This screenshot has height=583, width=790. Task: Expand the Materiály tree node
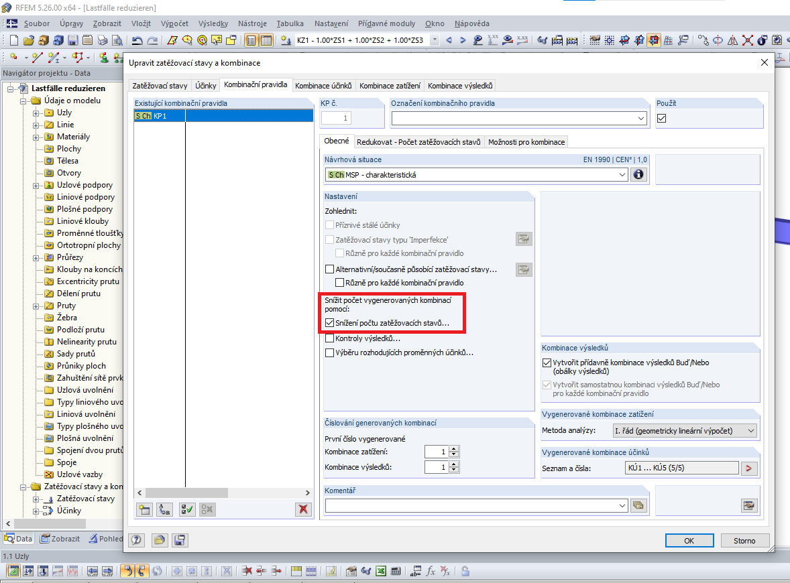pyautogui.click(x=36, y=137)
